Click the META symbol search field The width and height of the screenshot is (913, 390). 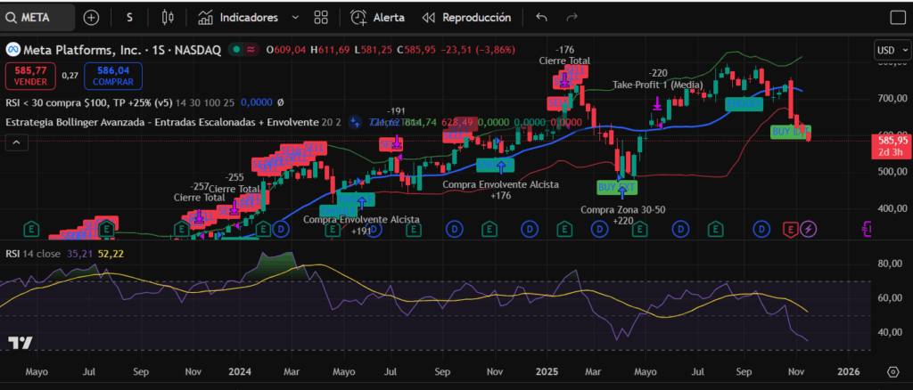click(38, 17)
